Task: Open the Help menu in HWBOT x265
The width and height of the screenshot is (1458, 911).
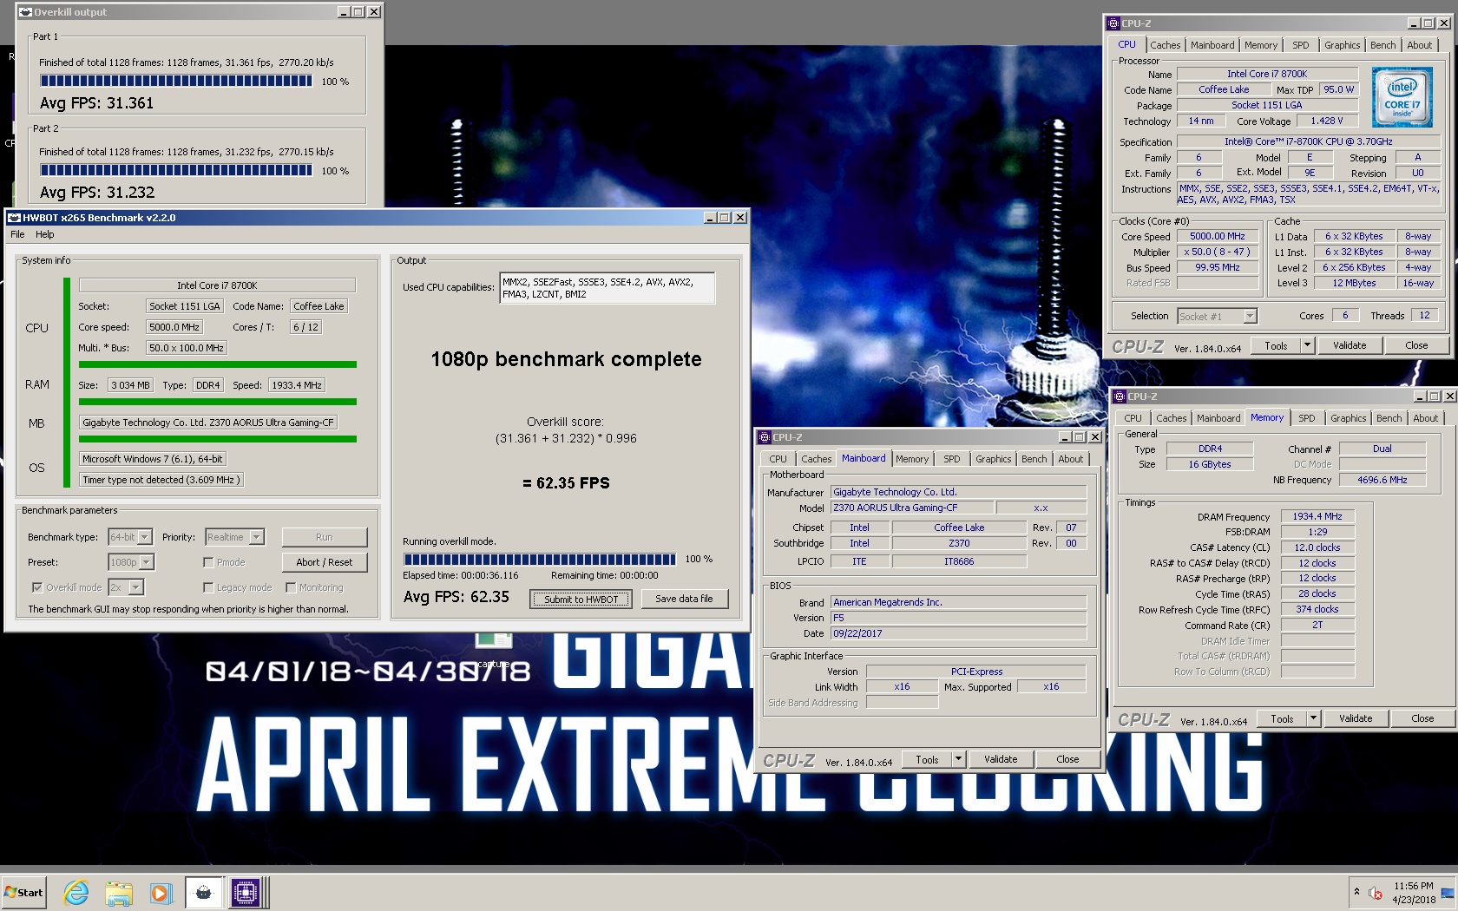Action: tap(44, 234)
